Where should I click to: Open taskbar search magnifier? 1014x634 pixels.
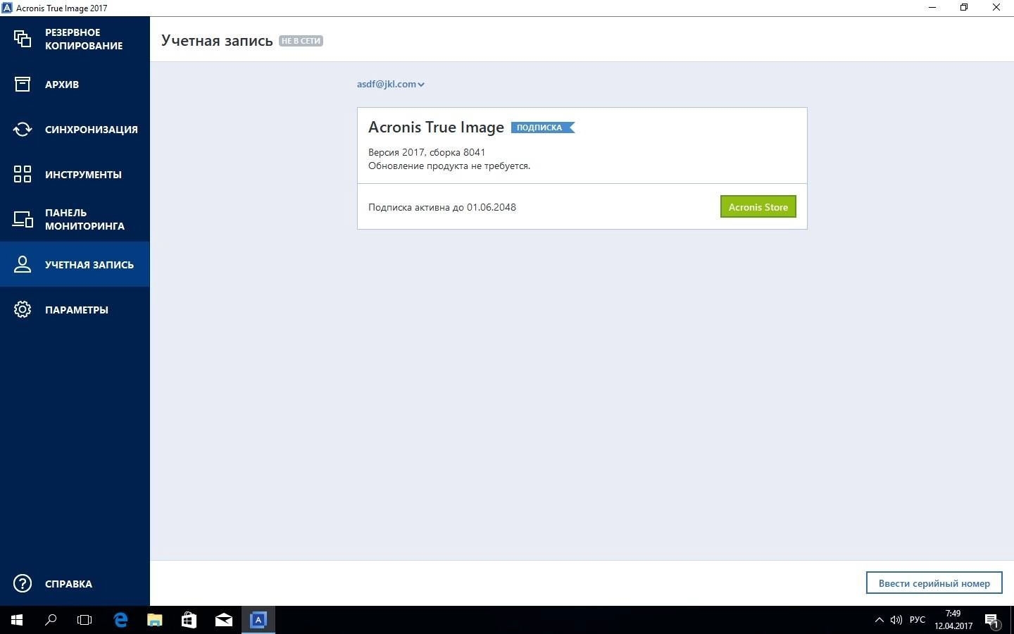(51, 620)
